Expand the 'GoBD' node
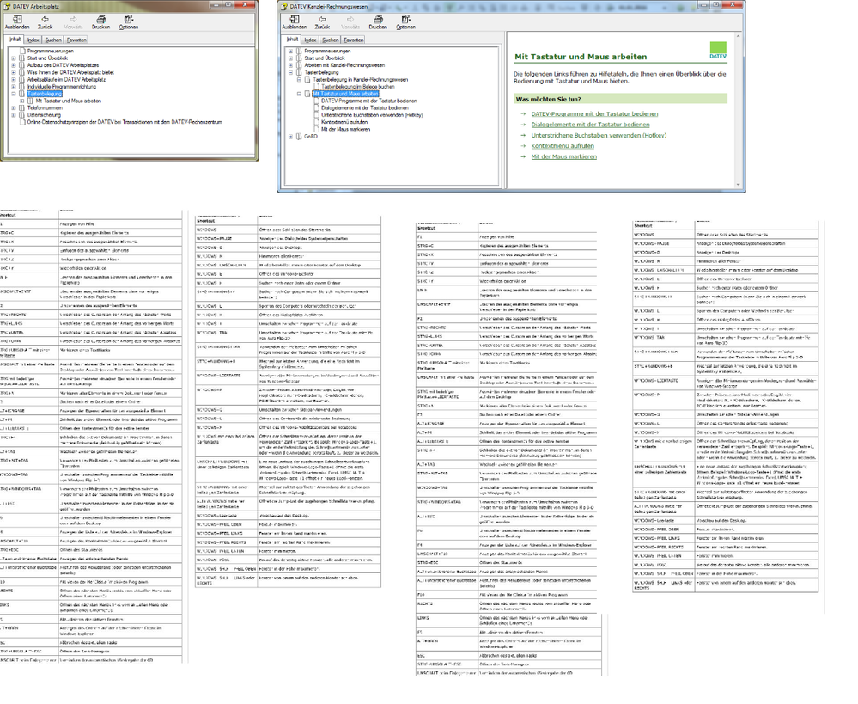The width and height of the screenshot is (858, 704). [290, 137]
